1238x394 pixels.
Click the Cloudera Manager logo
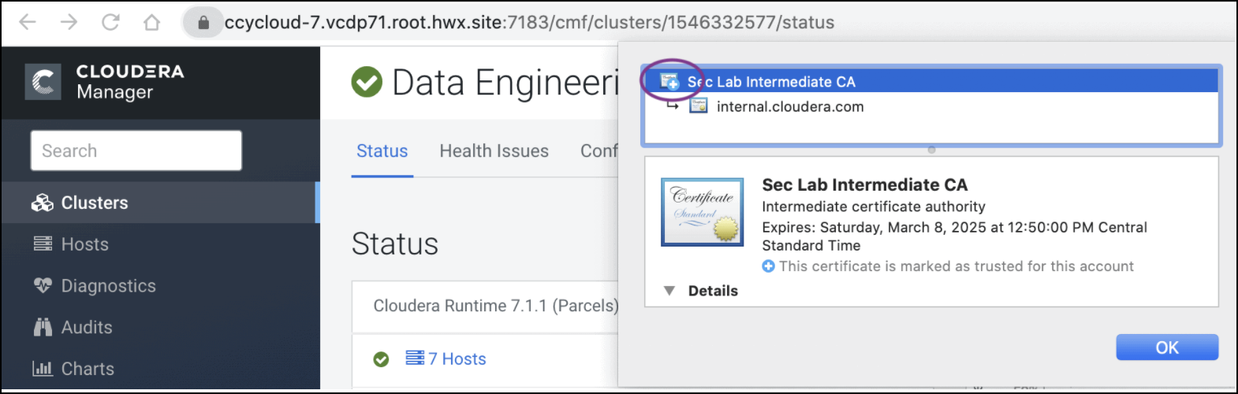point(43,82)
